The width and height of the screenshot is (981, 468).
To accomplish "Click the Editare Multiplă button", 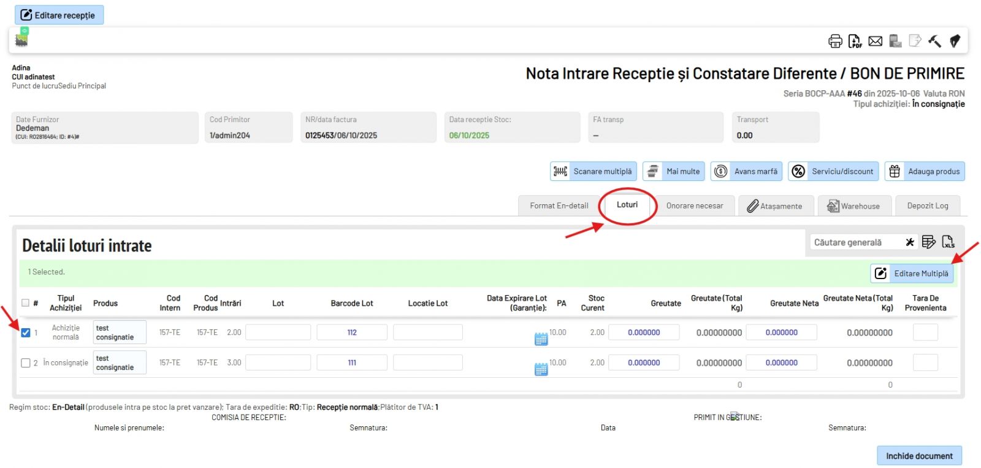I will 912,274.
